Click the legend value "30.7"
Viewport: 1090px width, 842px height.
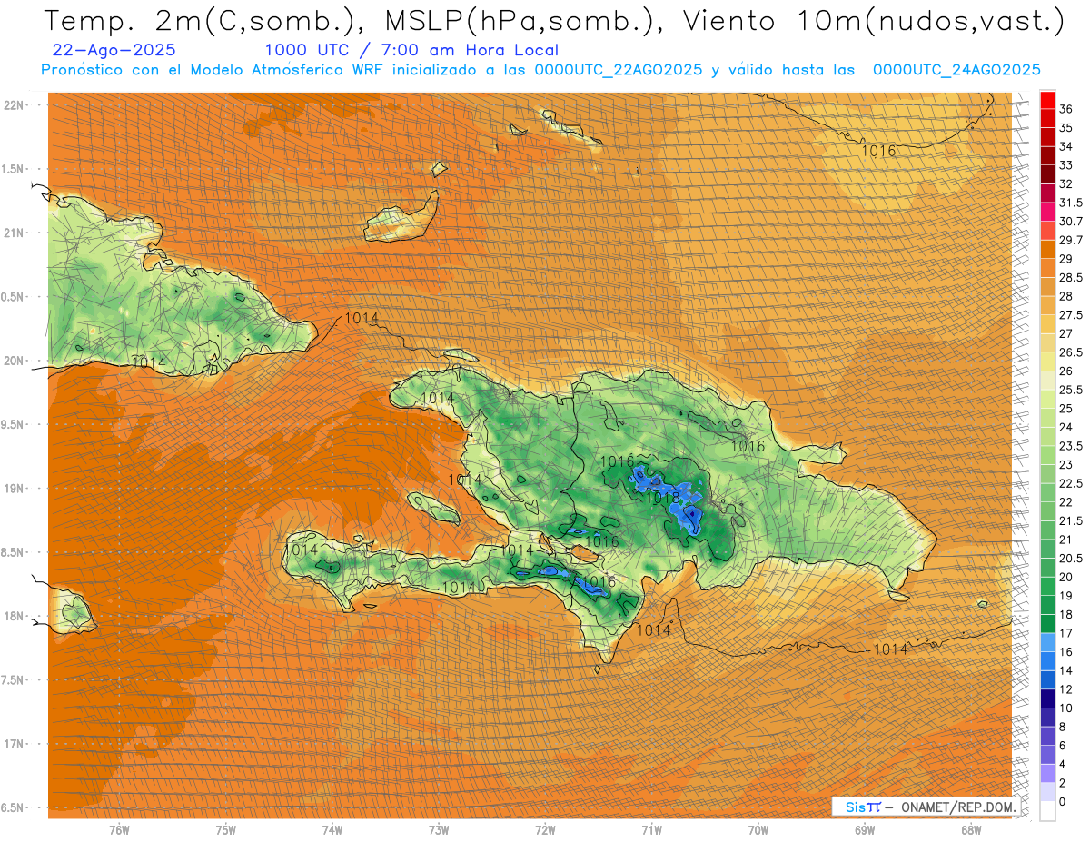[1070, 221]
